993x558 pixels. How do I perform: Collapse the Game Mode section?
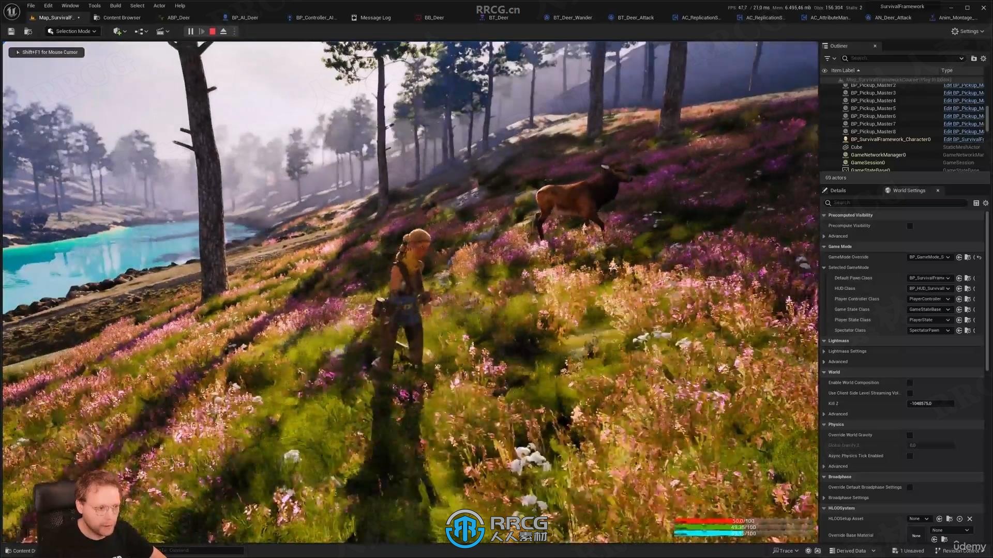(824, 247)
